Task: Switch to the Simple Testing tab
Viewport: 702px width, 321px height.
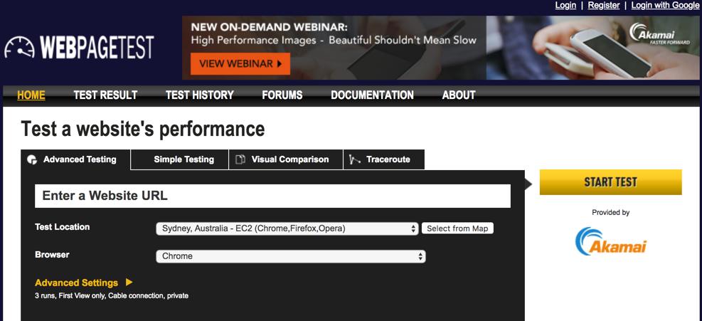Action: click(179, 159)
